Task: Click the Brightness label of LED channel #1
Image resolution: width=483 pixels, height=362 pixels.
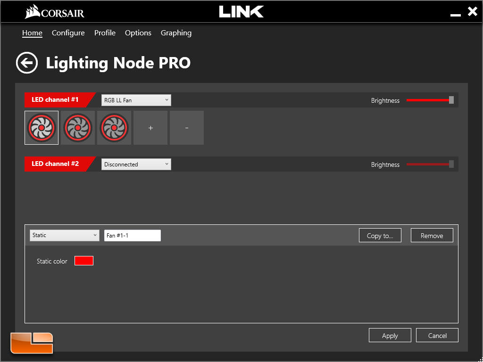Action: point(385,100)
